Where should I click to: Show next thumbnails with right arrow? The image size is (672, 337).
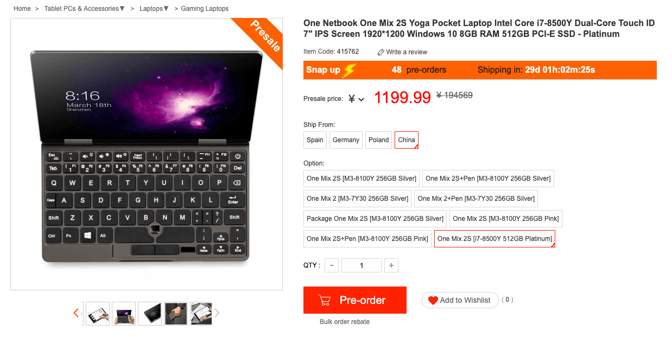click(x=217, y=313)
